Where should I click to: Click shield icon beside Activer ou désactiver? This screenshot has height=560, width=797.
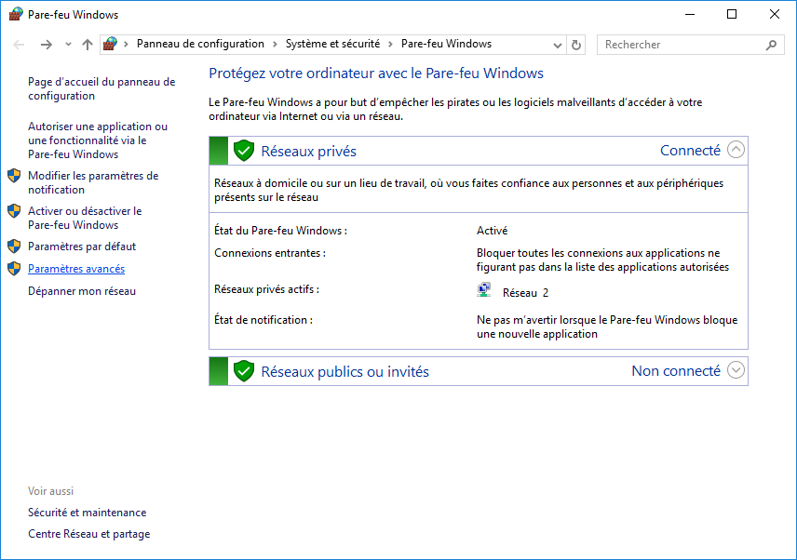14,211
